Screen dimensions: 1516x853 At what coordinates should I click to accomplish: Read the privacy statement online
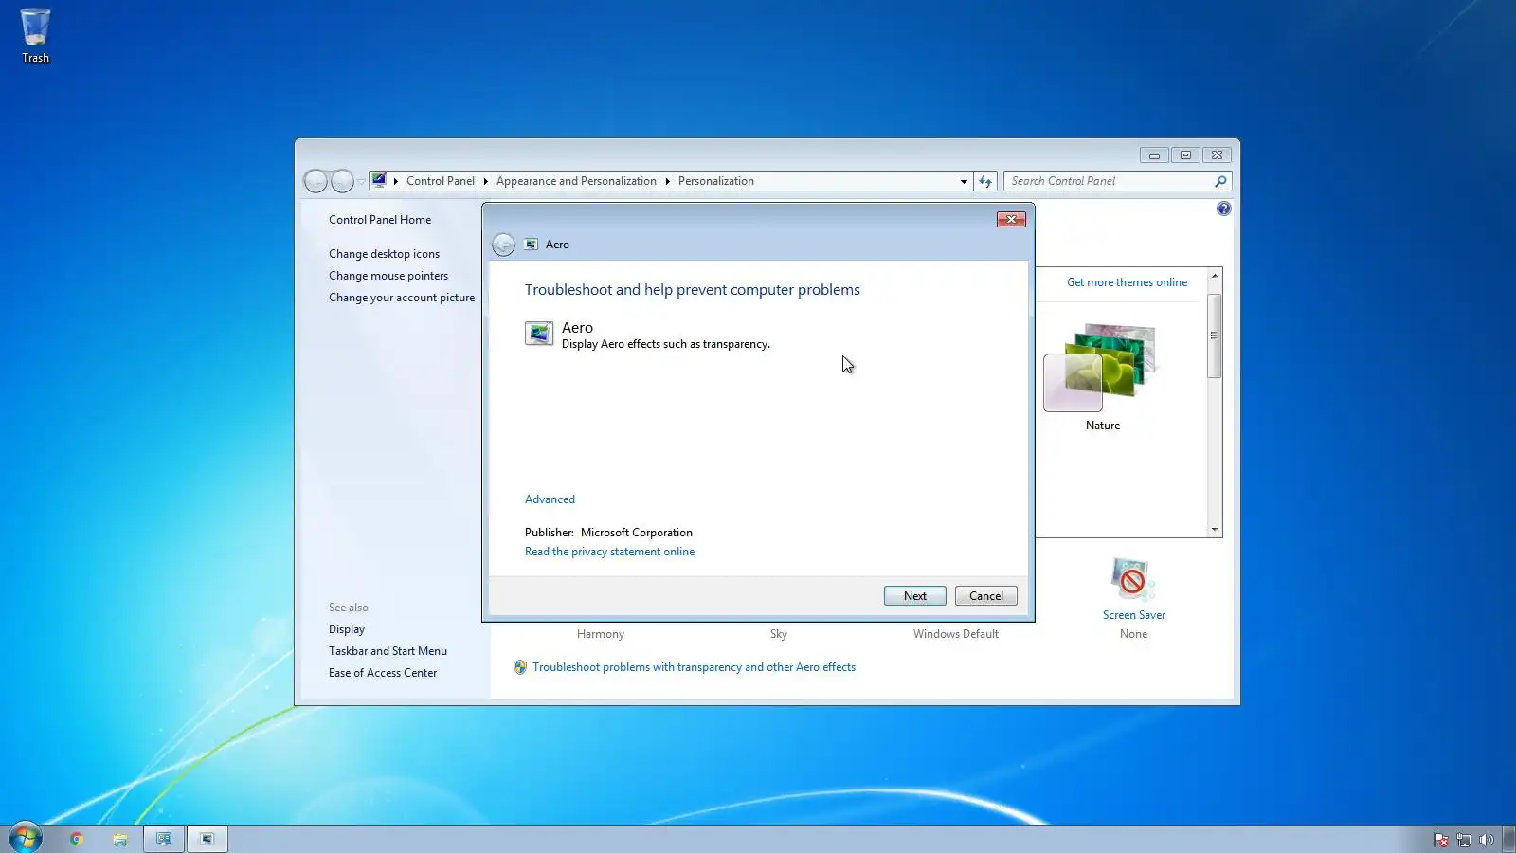click(x=609, y=552)
